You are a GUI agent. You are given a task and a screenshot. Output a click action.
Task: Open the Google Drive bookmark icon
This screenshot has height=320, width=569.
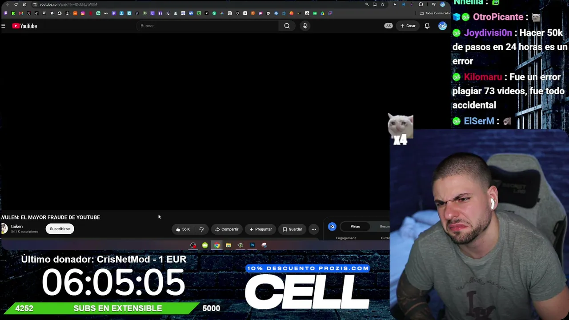point(322,13)
